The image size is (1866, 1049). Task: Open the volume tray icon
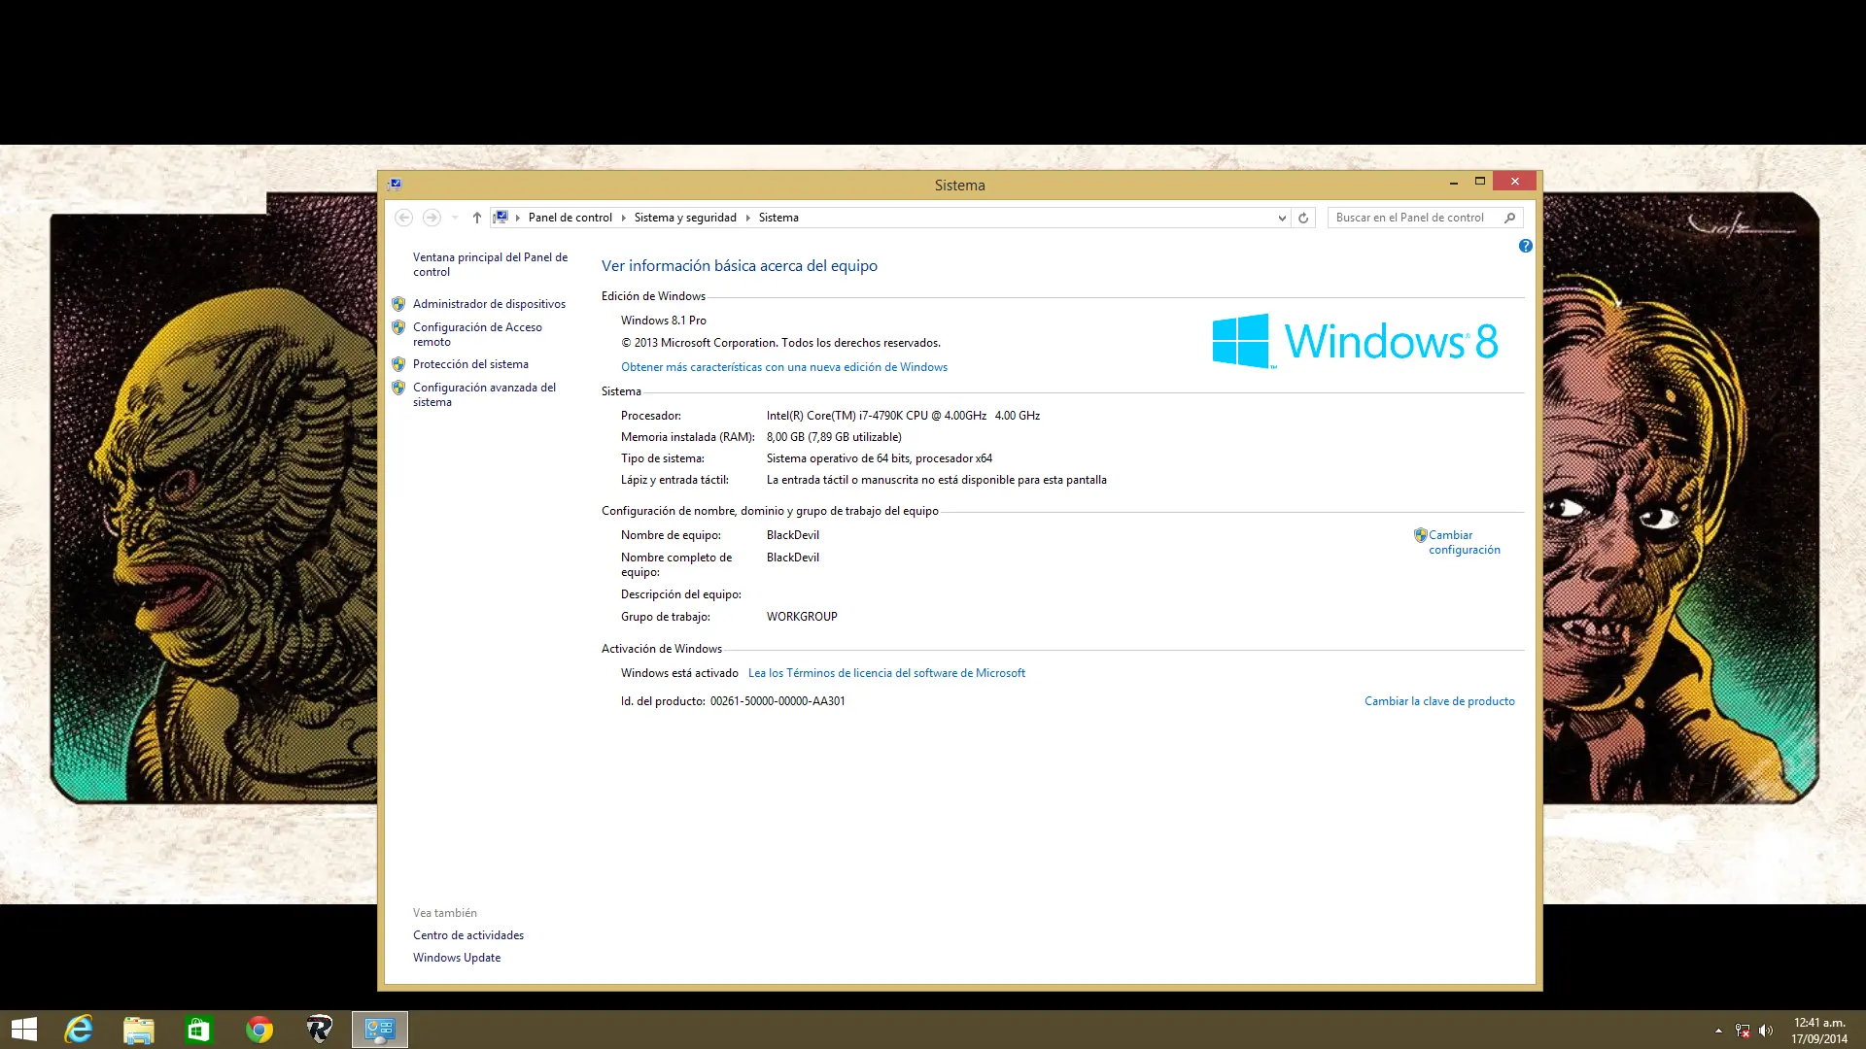[x=1766, y=1031]
